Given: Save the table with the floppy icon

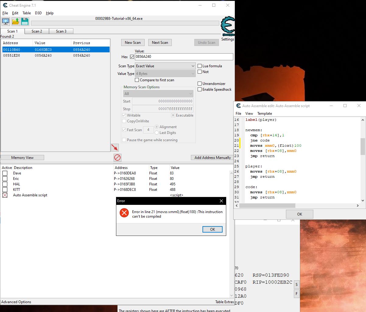Looking at the screenshot, I should [x=25, y=22].
